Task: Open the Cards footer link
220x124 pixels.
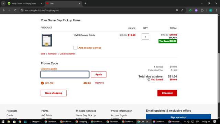Action: pyautogui.click(x=10, y=115)
